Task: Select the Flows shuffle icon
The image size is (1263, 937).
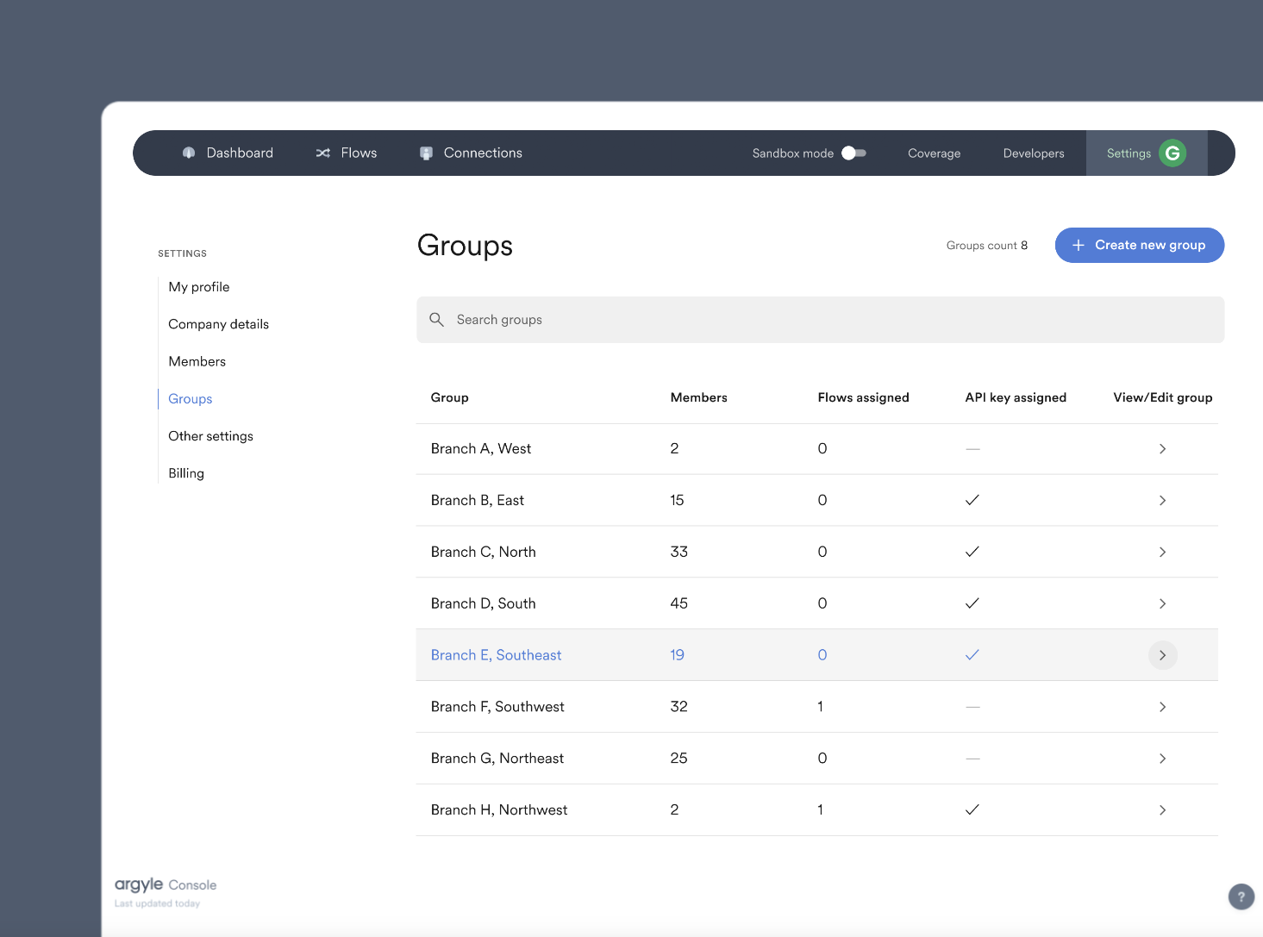Action: [322, 153]
